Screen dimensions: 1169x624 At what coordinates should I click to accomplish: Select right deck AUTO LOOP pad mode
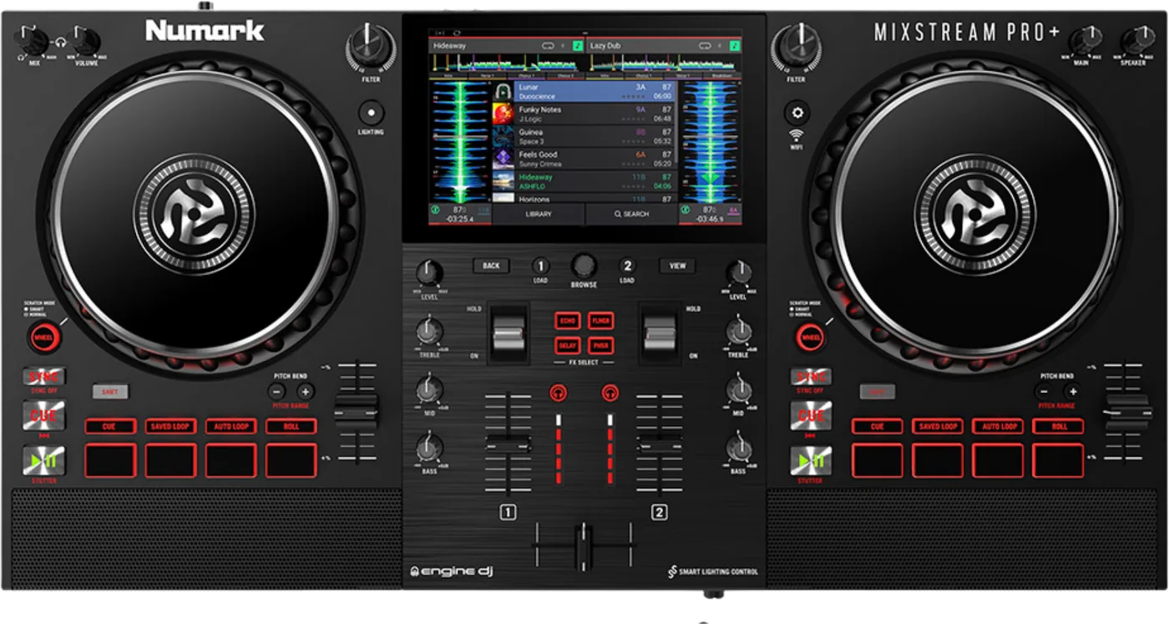[x=998, y=427]
